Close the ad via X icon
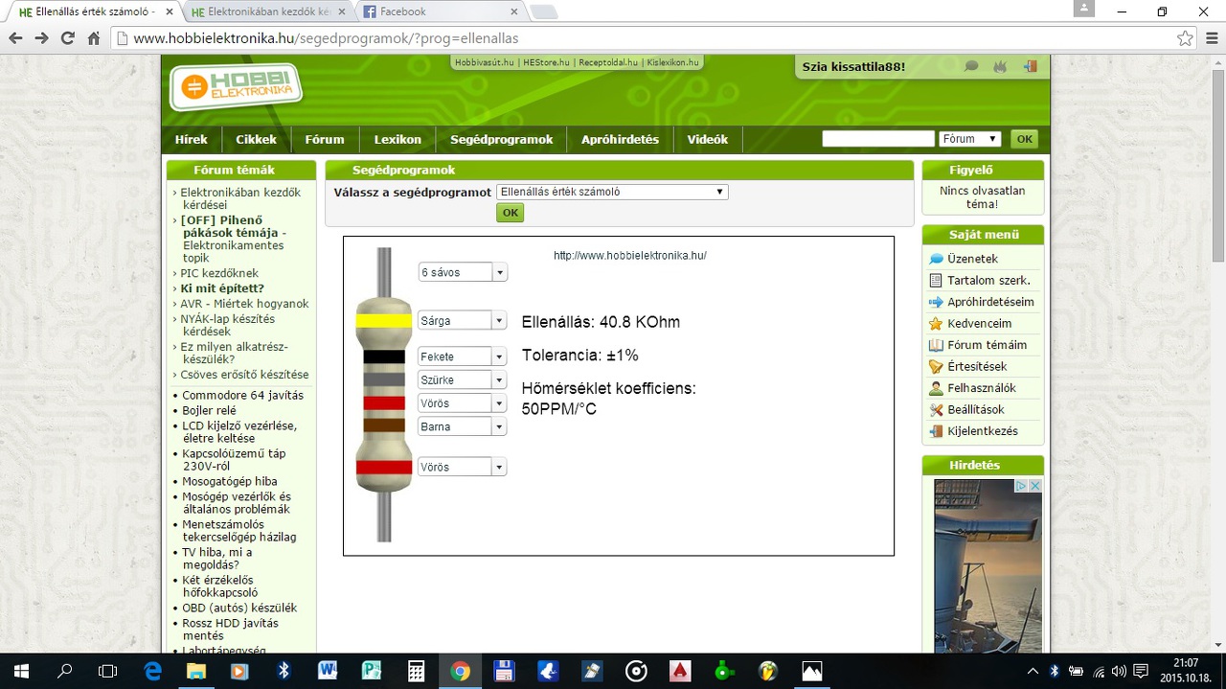The width and height of the screenshot is (1226, 689). point(1034,486)
